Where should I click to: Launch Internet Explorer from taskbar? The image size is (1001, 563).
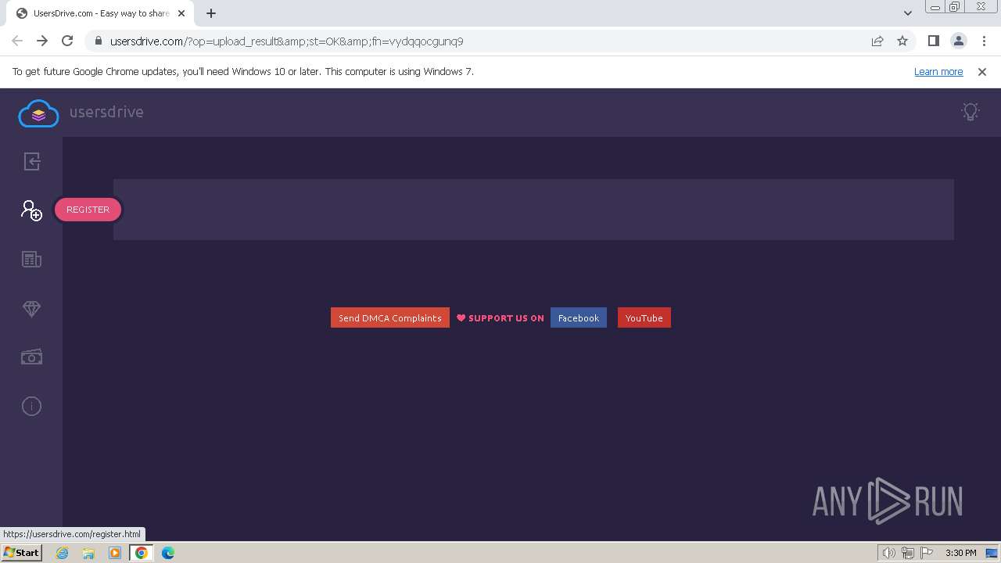tap(63, 553)
